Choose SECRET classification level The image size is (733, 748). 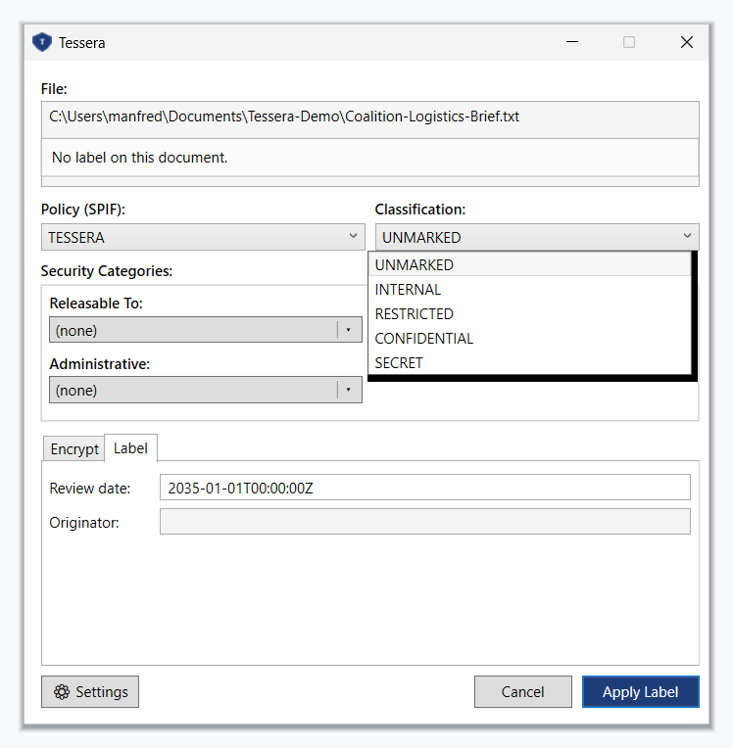529,363
